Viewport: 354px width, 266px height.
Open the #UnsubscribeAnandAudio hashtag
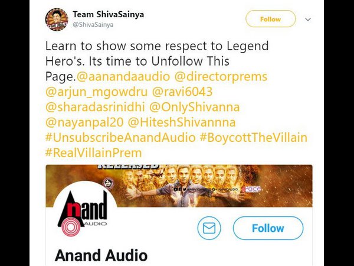tap(120, 138)
